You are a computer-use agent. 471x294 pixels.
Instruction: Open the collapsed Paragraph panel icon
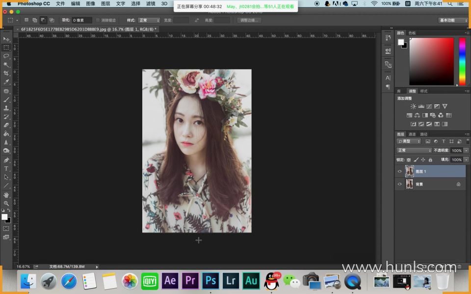click(388, 87)
